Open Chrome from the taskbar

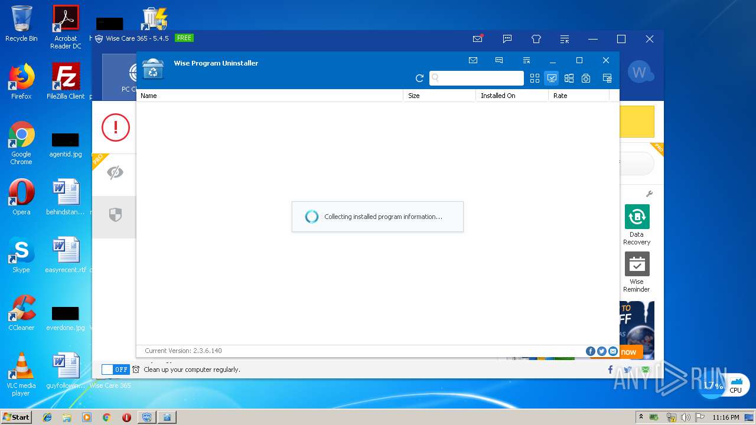[x=106, y=417]
